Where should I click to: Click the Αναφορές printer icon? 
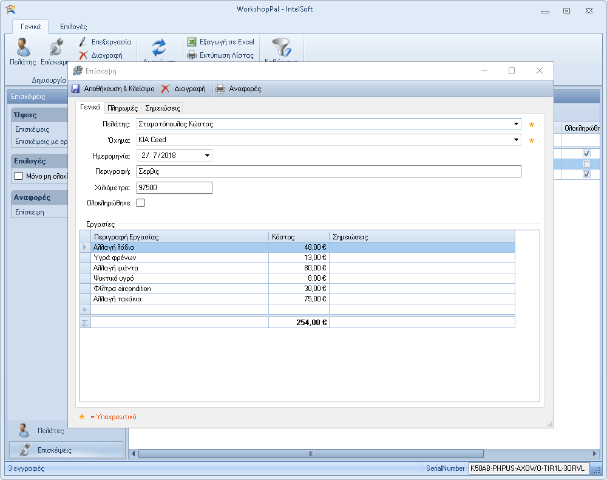click(x=221, y=89)
